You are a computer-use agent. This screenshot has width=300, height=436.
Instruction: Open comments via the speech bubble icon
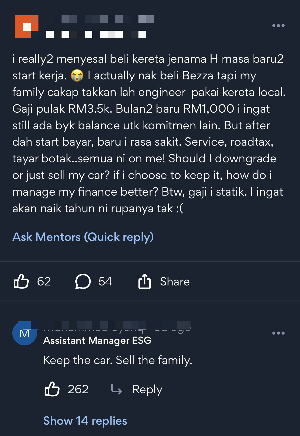point(83,281)
